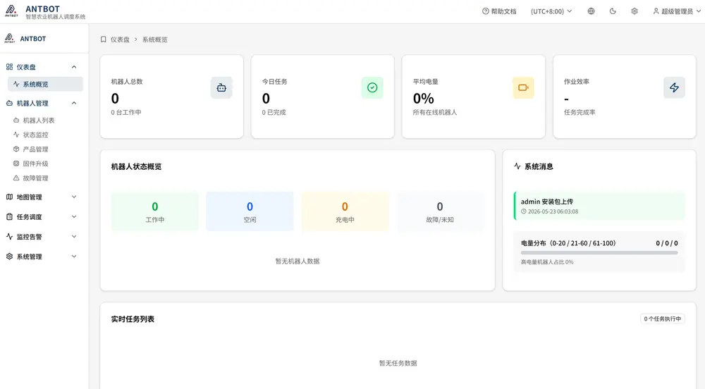705x389 pixels.
Task: Click the battery icon on 平均电量 card
Action: pyautogui.click(x=523, y=87)
